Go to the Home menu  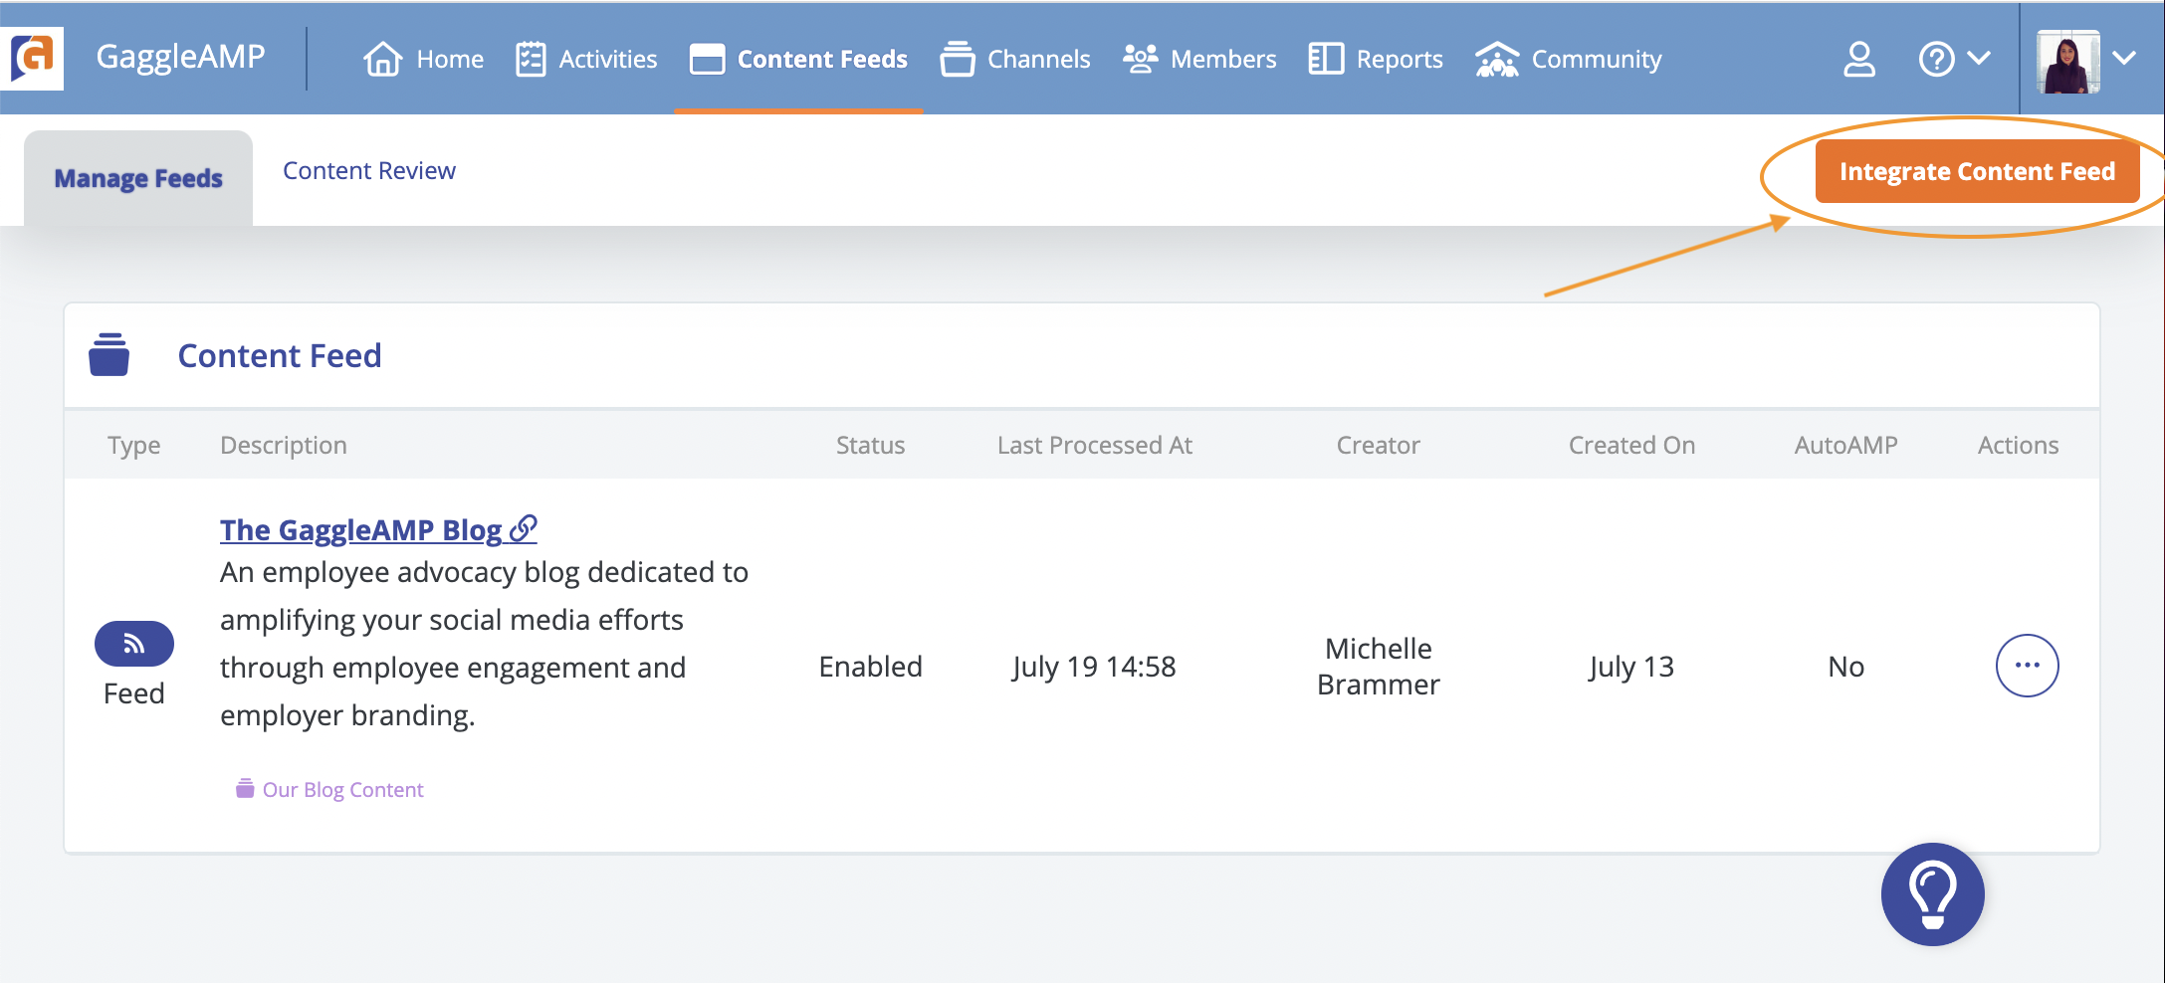pos(424,60)
